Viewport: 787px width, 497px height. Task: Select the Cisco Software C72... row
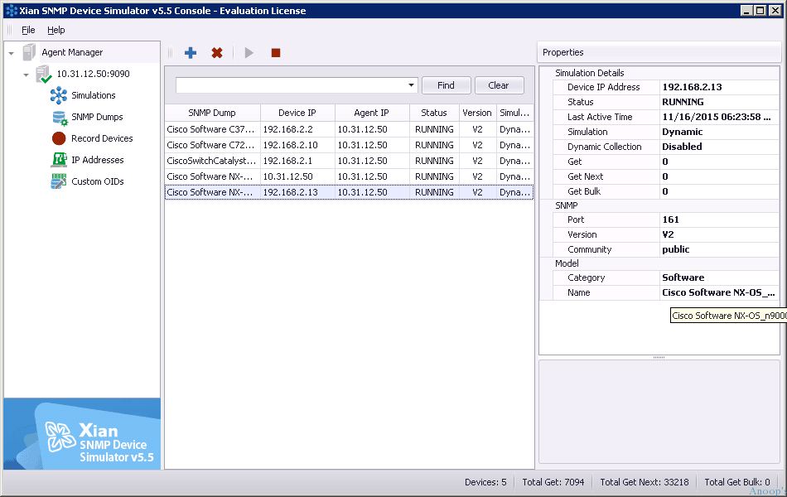click(x=349, y=145)
